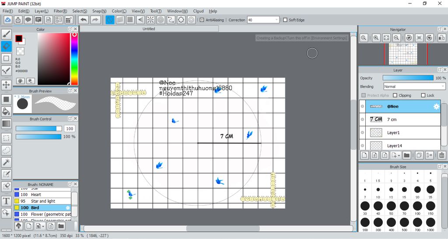Duplicate the current layer
Screen dimensions: 448x239
pos(419,155)
